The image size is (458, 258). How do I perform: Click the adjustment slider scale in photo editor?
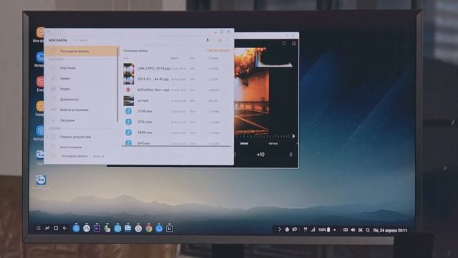click(264, 136)
